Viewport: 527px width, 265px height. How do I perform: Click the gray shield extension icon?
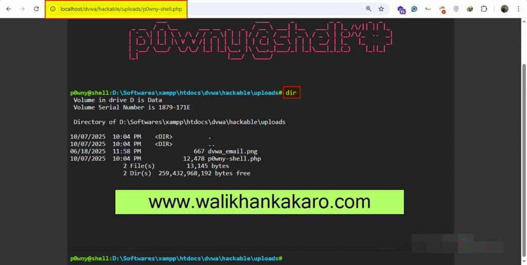click(456, 9)
